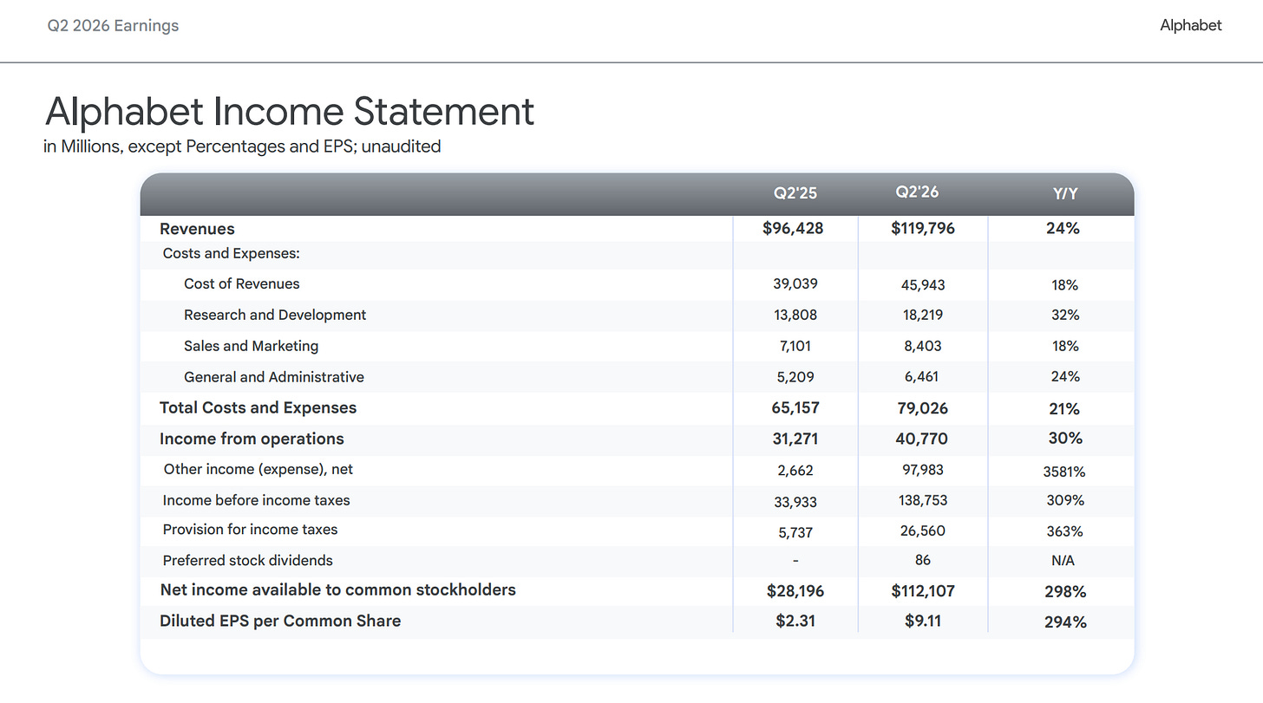Select the $112,107 net income value
This screenshot has width=1263, height=703.
pos(923,591)
